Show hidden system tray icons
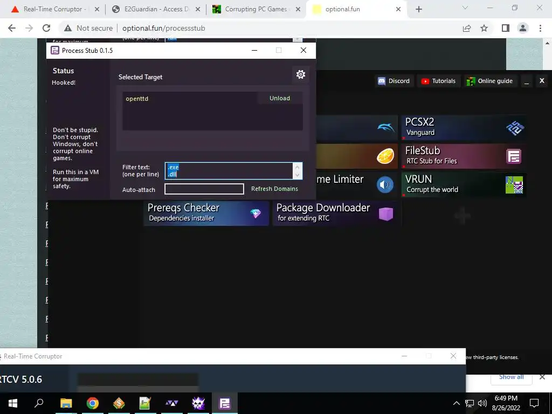 click(456, 403)
